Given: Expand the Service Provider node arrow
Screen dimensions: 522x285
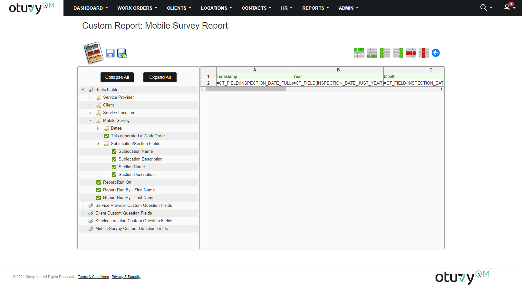Looking at the screenshot, I should (x=90, y=97).
